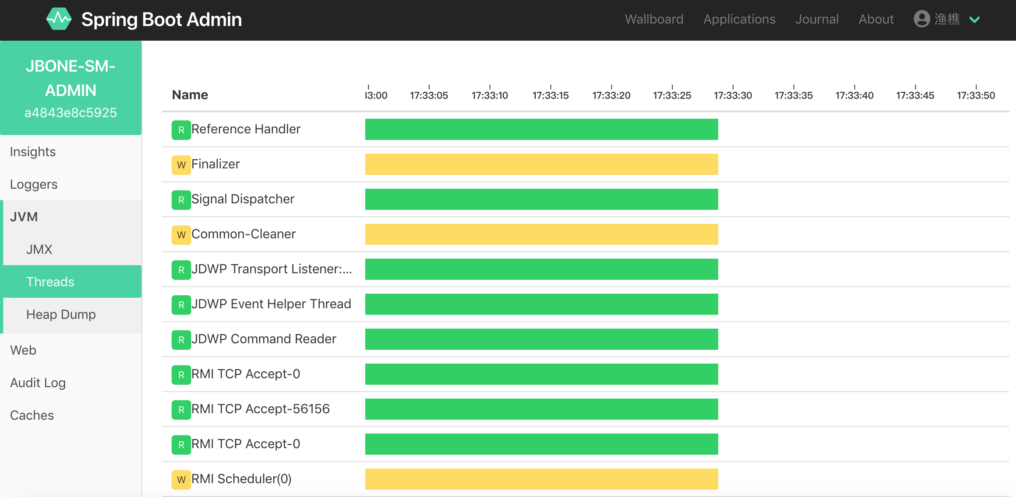Open Loggers in the sidebar
Viewport: 1016px width, 497px height.
(x=34, y=184)
